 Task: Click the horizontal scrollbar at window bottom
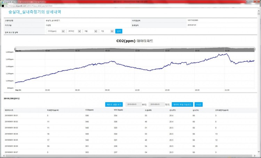[129, 156]
